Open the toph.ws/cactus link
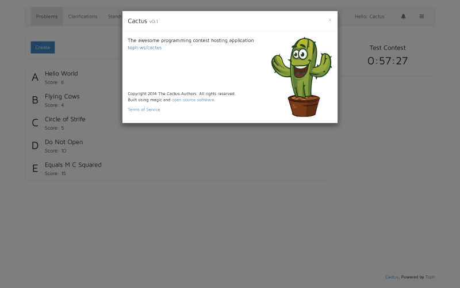Viewport: 460px width, 288px height. pyautogui.click(x=145, y=47)
